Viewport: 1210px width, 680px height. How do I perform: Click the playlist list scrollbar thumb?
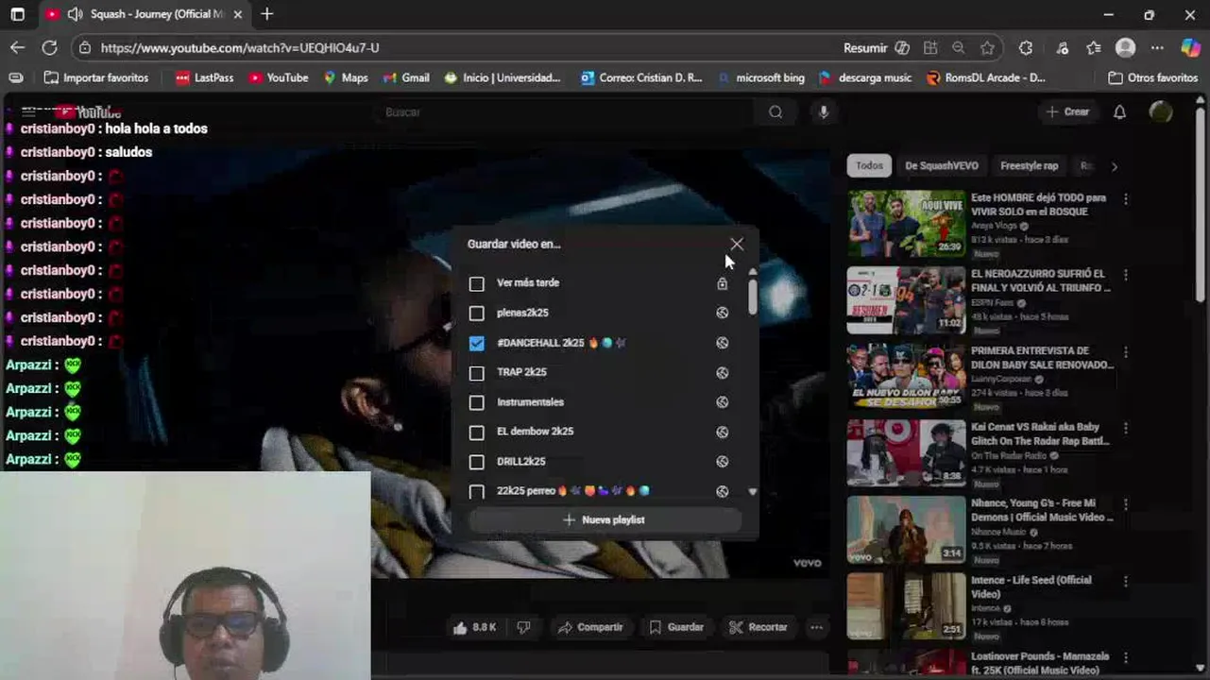(x=753, y=297)
